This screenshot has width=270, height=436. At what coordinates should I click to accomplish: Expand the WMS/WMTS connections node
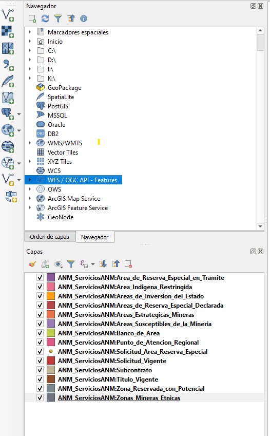[30, 143]
